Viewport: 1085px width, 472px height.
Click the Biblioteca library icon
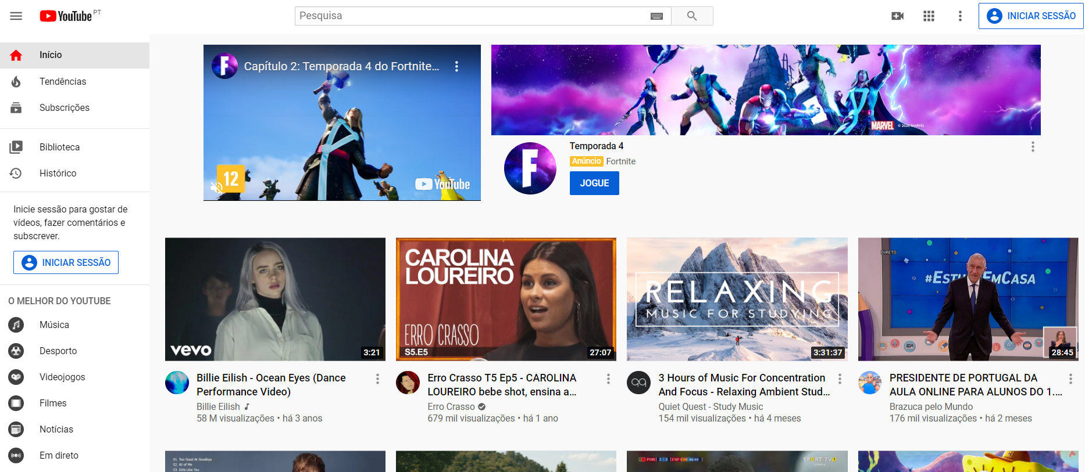pos(16,147)
